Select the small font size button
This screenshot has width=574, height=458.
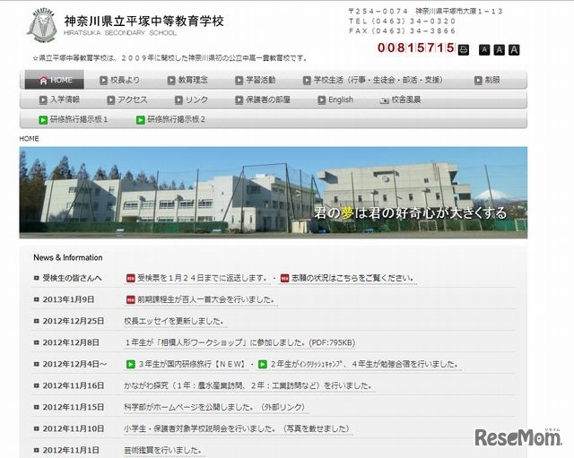[x=484, y=50]
